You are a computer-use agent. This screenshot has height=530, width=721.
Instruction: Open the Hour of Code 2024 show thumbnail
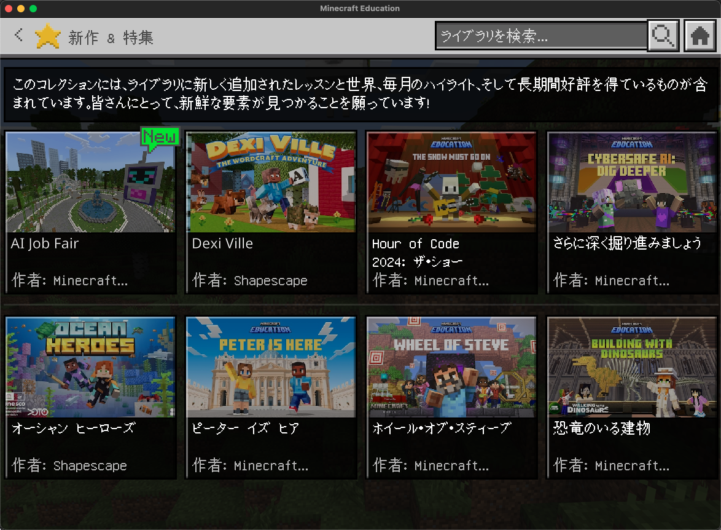pos(452,183)
